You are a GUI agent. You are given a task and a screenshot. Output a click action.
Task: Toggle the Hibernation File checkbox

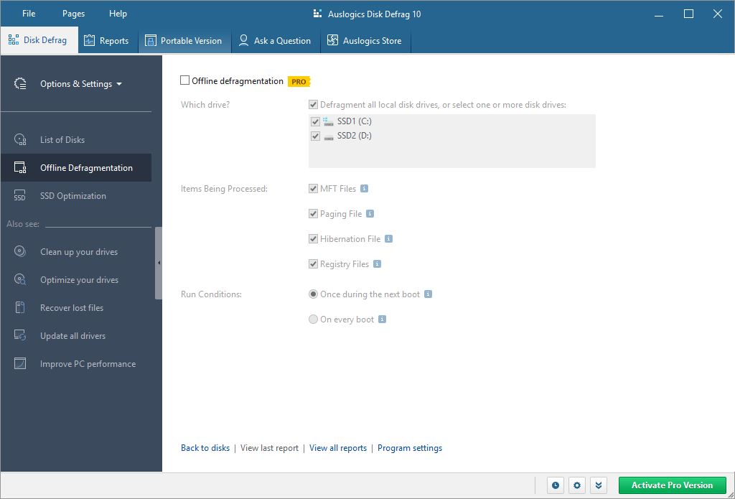(x=313, y=238)
